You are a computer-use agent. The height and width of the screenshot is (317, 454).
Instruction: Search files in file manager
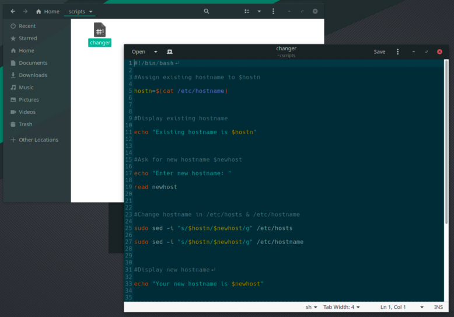pos(207,11)
